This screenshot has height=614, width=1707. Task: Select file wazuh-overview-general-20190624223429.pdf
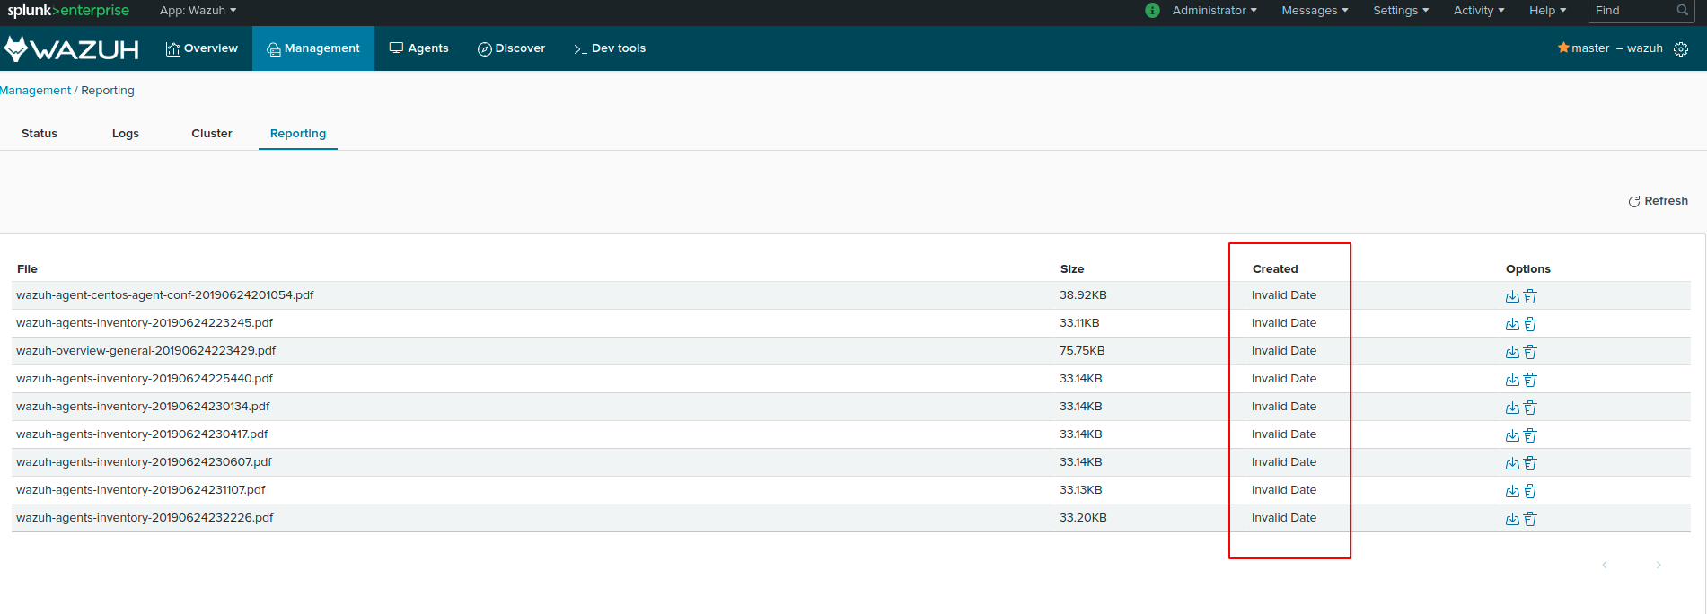click(146, 351)
